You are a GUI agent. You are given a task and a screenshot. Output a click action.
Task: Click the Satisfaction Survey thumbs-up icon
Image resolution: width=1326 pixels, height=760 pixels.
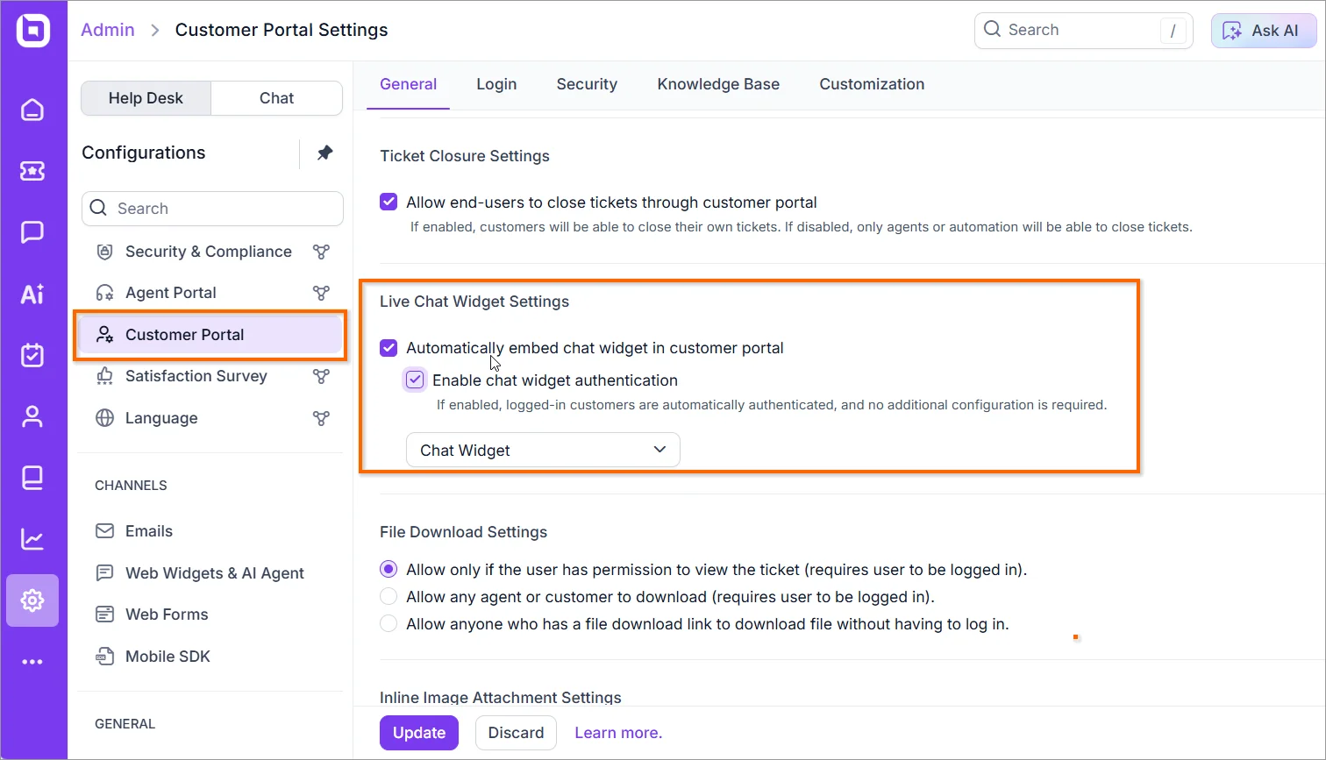(104, 376)
